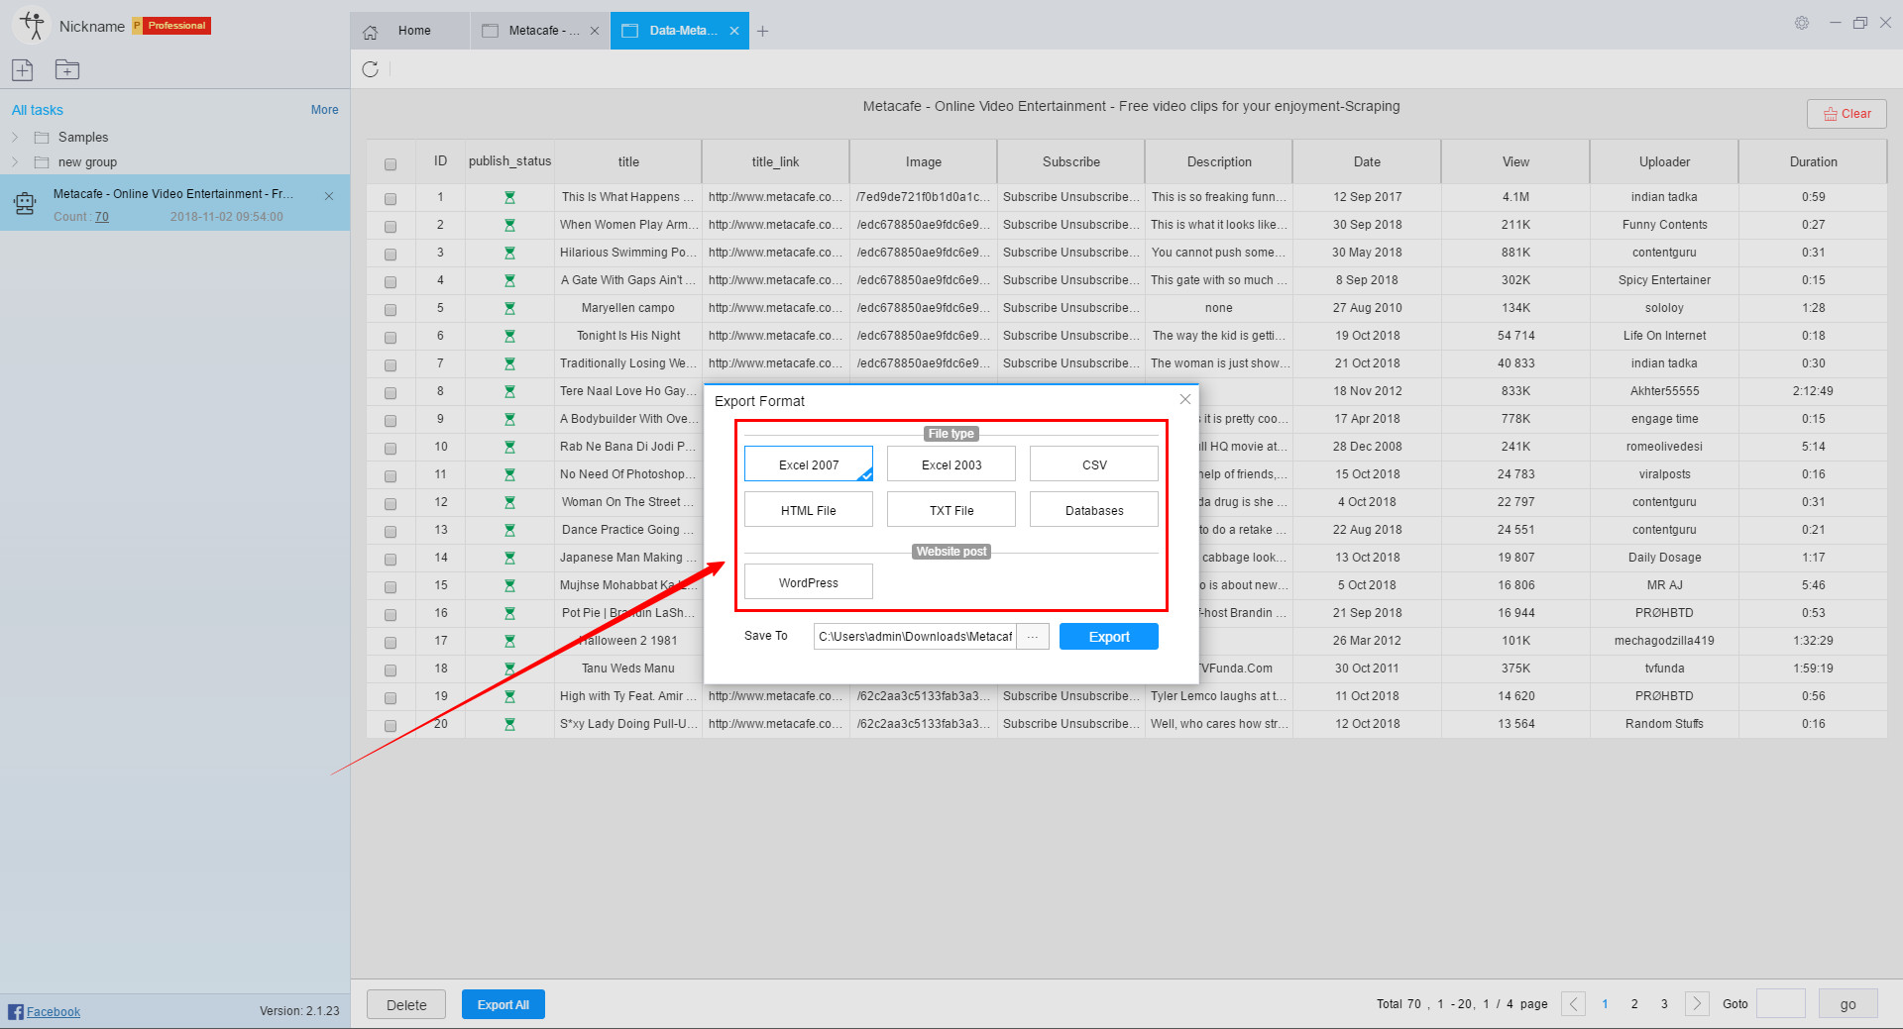Toggle the select-all header checkbox
The height and width of the screenshot is (1029, 1903).
tap(391, 164)
